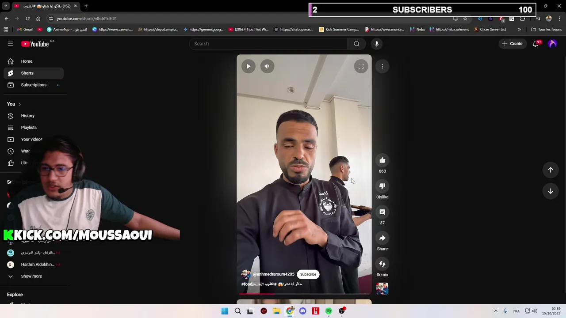Share this short
566x318 pixels.
pyautogui.click(x=382, y=238)
